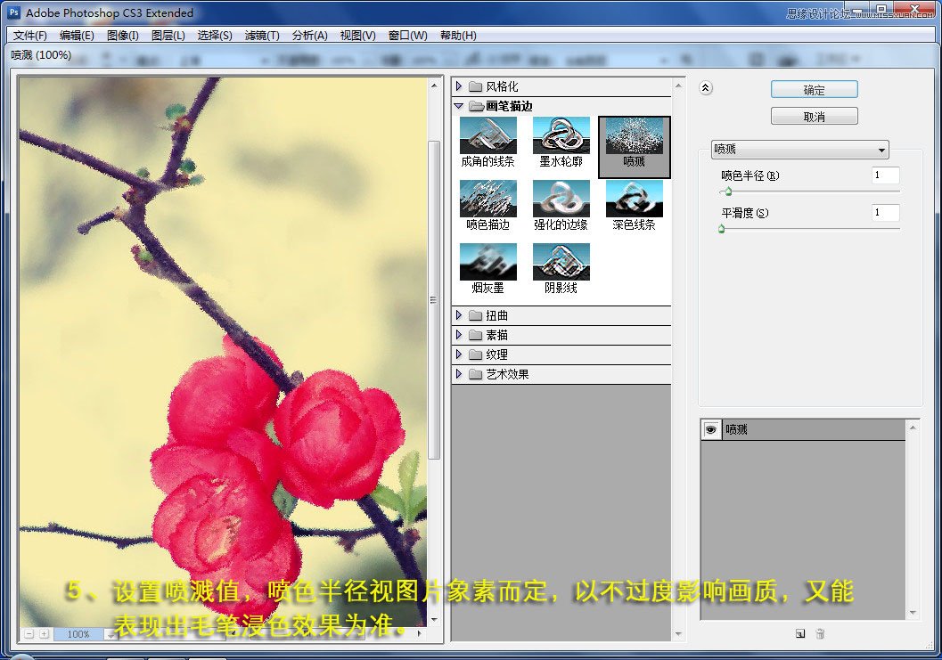Open the 滤镜(T) menu
Image resolution: width=942 pixels, height=660 pixels.
tap(262, 36)
